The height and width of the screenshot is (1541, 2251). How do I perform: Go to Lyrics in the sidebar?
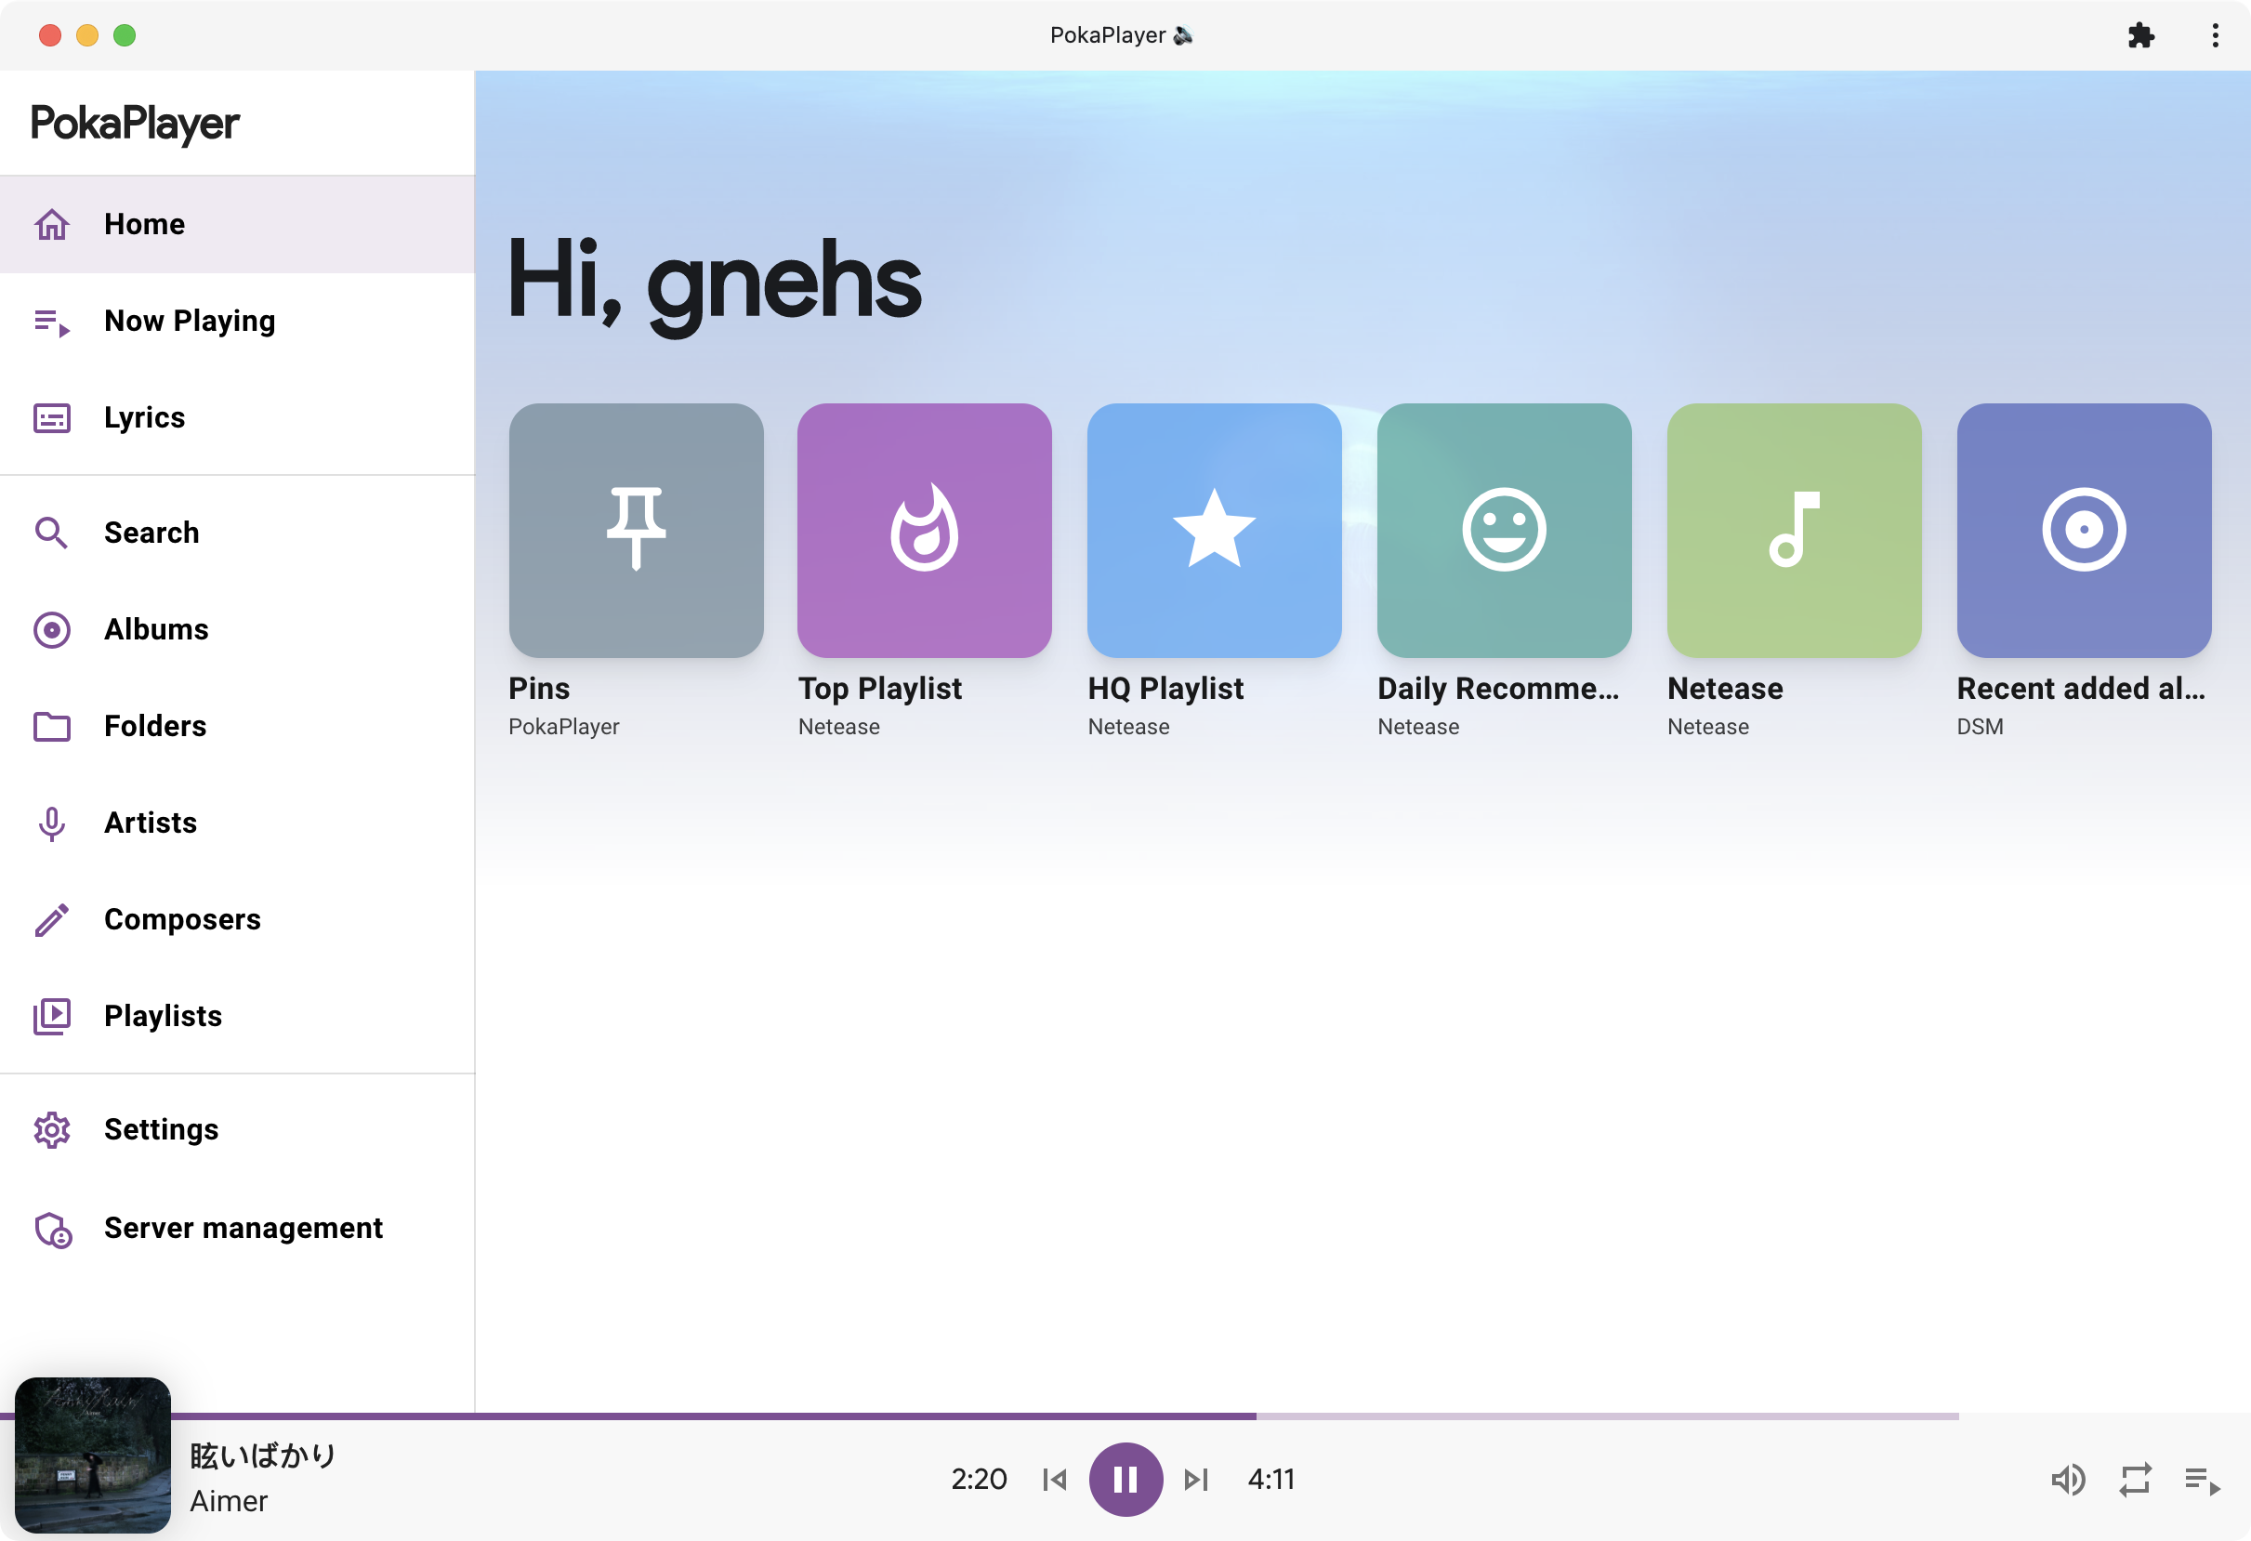click(x=143, y=417)
